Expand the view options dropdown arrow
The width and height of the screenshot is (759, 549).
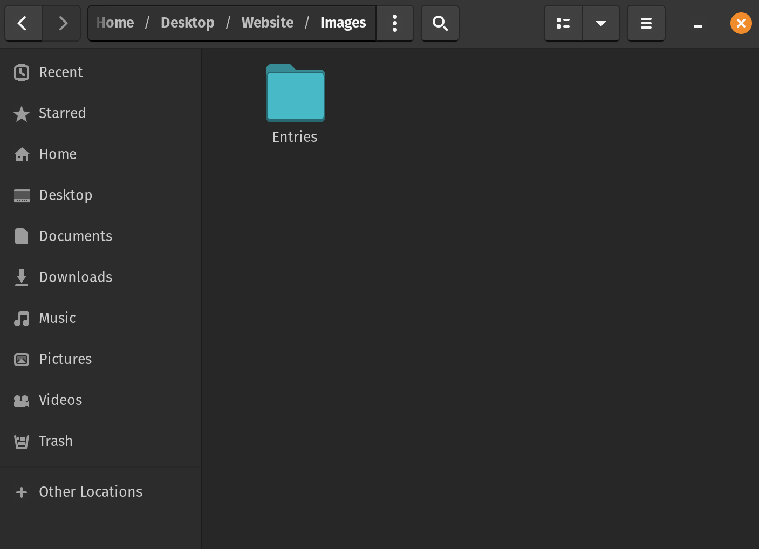tap(600, 23)
